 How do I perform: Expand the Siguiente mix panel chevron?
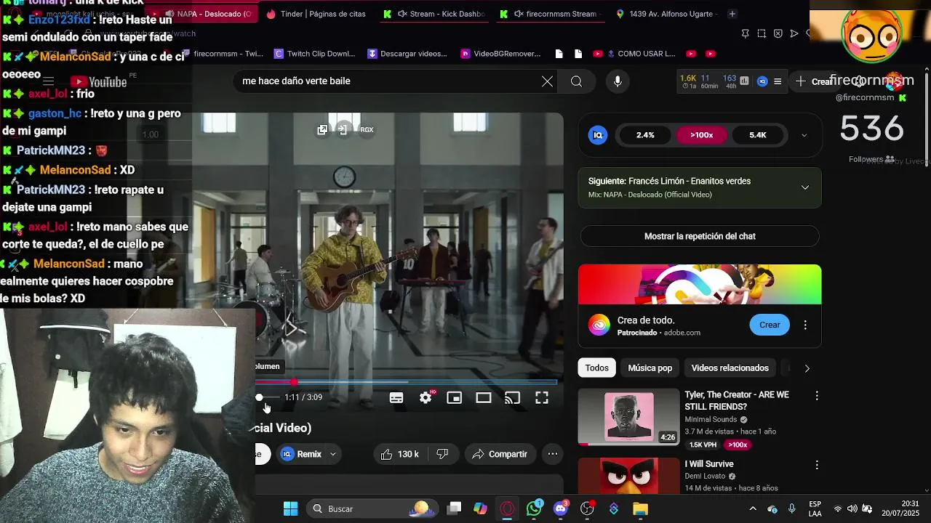pos(805,187)
